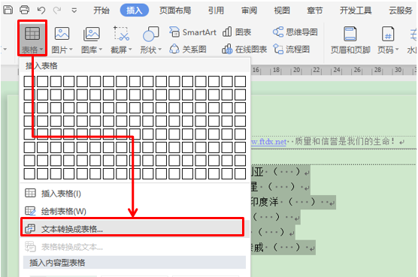Open 页眉和页脚 header and footer
418x277 pixels.
coord(350,40)
